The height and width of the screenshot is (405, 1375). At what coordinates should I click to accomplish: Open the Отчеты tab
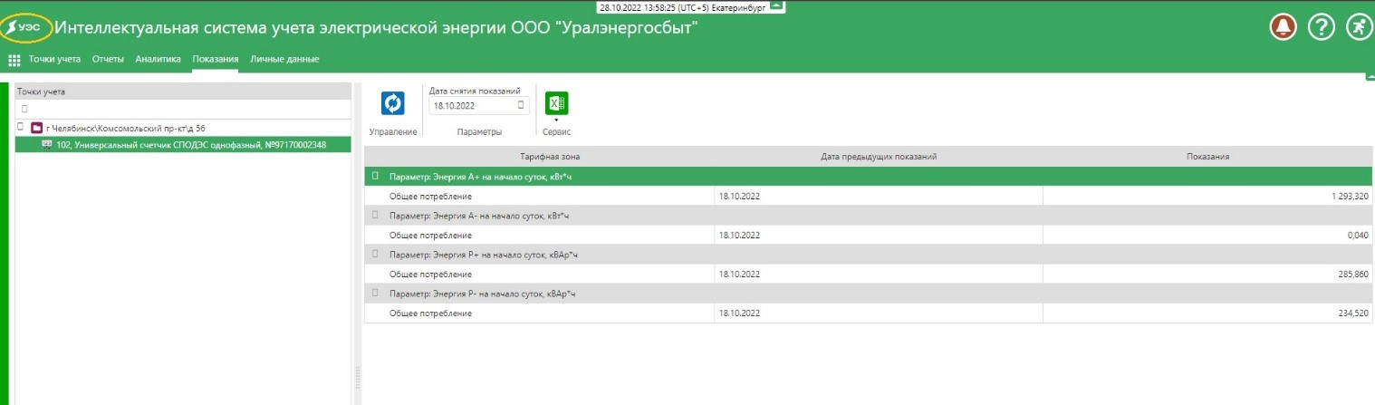tap(108, 60)
